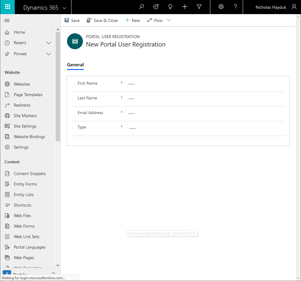Click the sidebar scroll up arrow

point(58,29)
